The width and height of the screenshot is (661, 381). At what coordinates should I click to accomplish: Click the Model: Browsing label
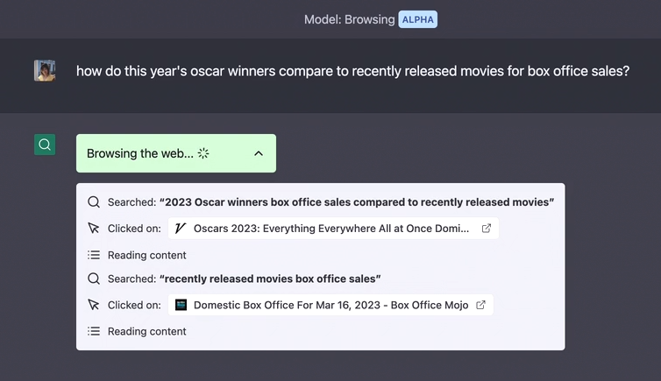coord(350,19)
